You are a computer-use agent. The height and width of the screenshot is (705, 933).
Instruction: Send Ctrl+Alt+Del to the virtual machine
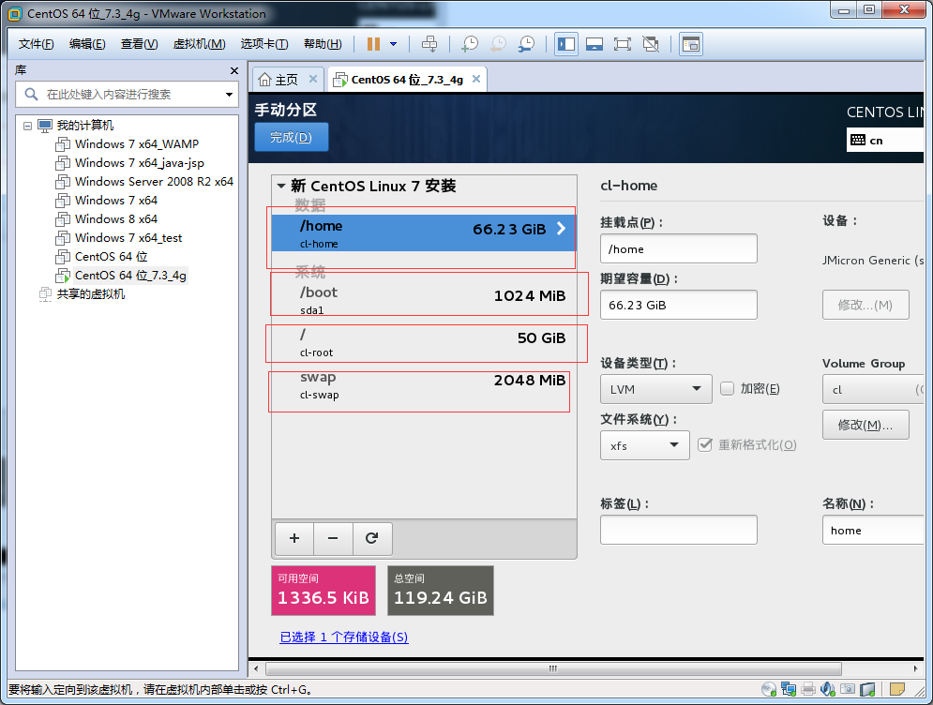pos(429,44)
